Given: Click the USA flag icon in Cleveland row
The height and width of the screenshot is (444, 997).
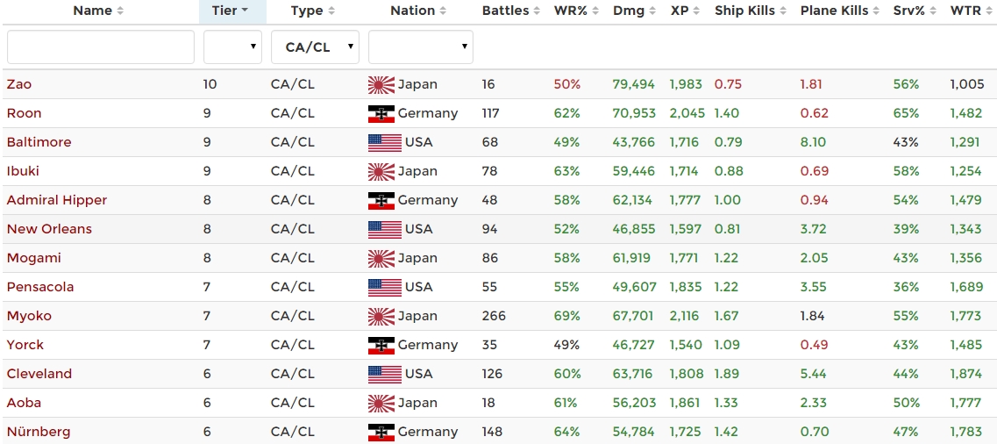Looking at the screenshot, I should tap(384, 374).
